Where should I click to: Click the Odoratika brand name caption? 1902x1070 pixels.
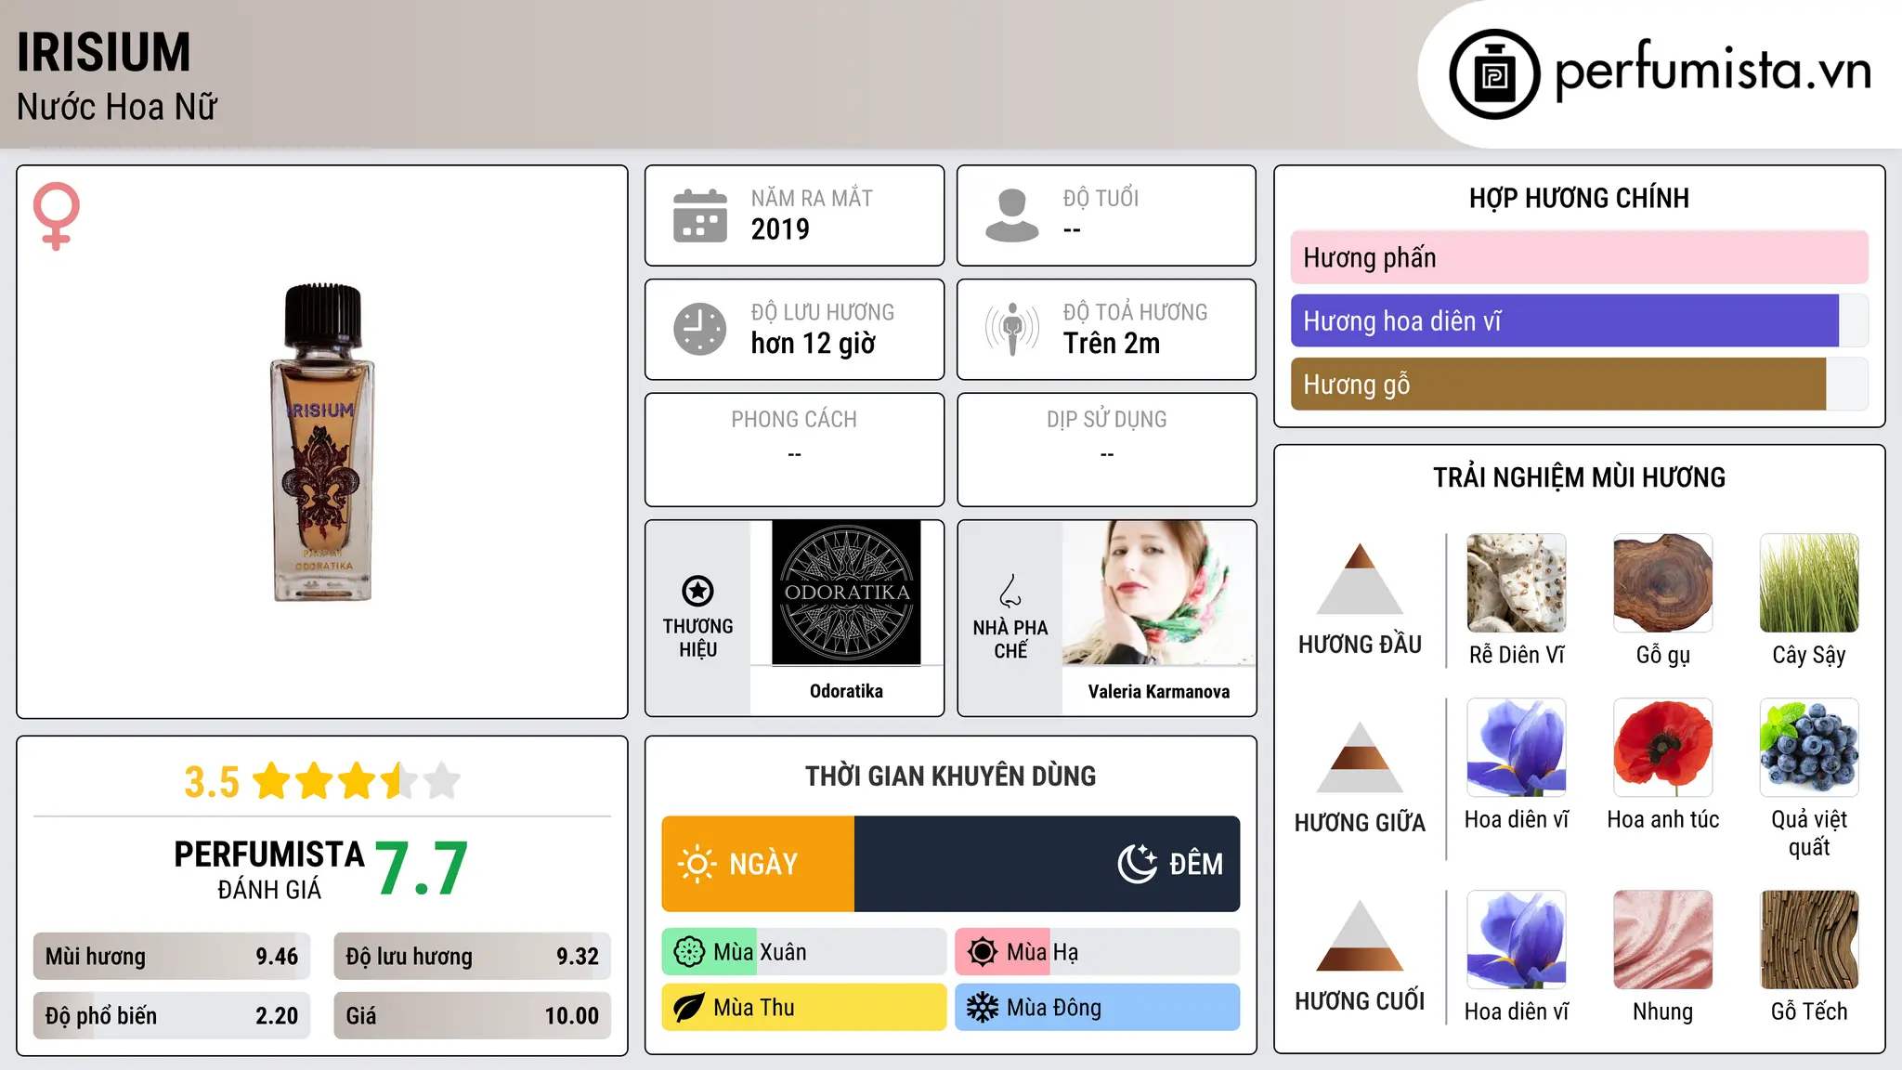click(x=846, y=691)
